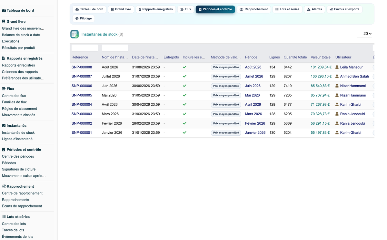Open the Rapprochement sidebar section
The height and width of the screenshot is (240, 387).
(18, 186)
